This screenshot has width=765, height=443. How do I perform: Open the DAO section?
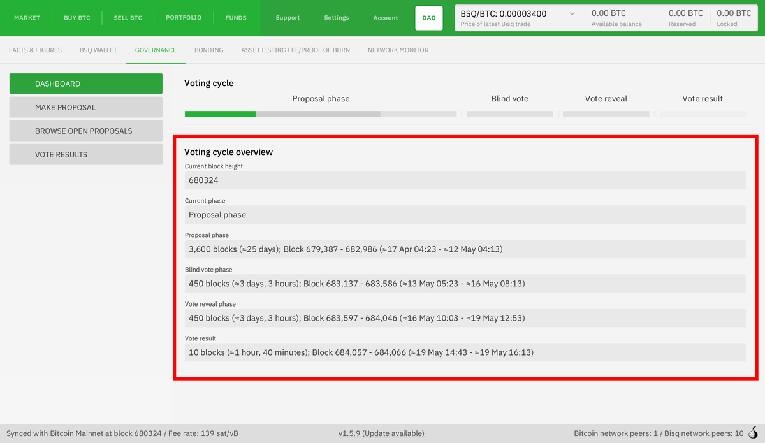pos(429,18)
